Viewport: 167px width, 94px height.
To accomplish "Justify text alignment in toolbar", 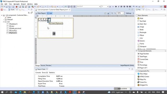I will coord(130,7).
